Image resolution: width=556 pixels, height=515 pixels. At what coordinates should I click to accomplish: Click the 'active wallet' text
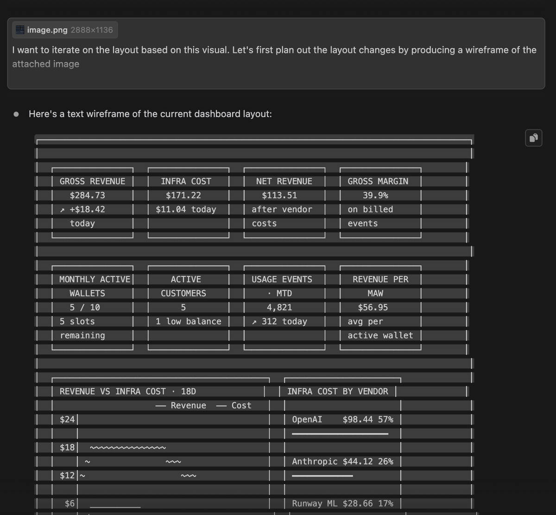pos(380,335)
